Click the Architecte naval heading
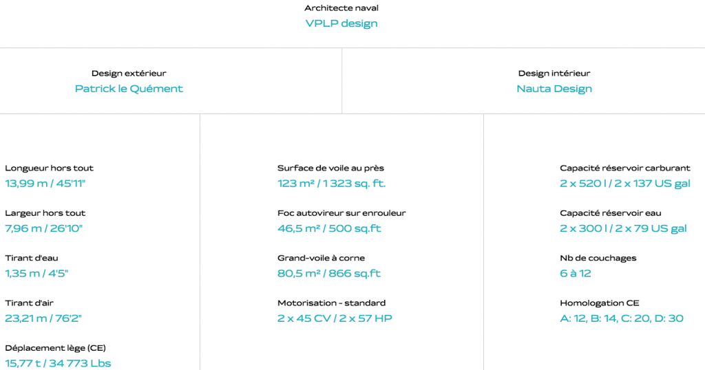 tap(341, 8)
